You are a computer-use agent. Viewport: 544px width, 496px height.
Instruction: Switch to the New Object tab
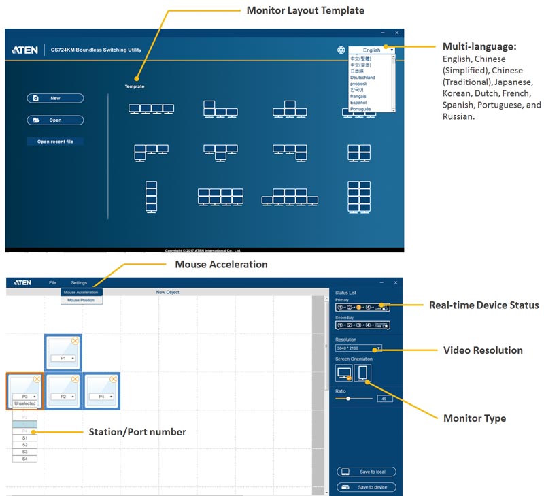click(x=167, y=293)
